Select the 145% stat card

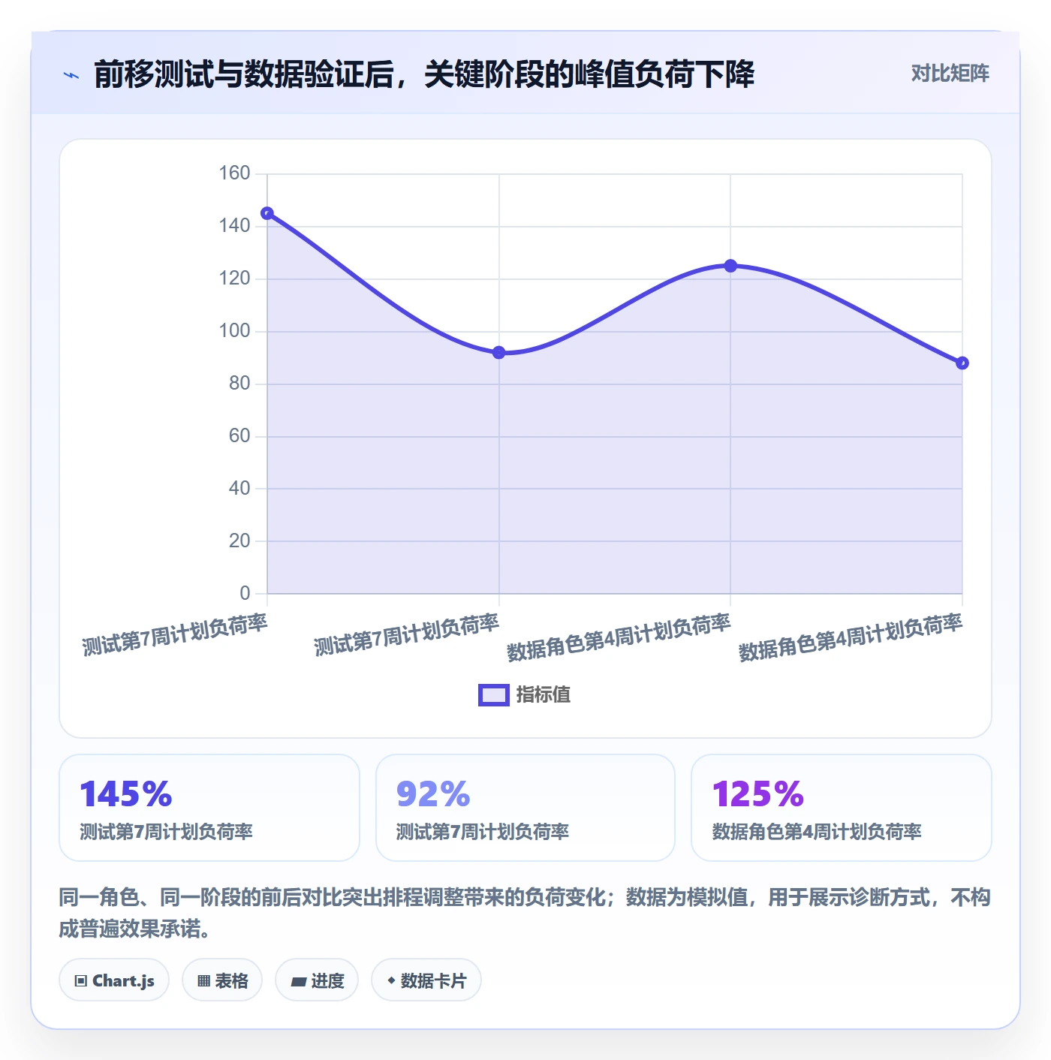[209, 808]
